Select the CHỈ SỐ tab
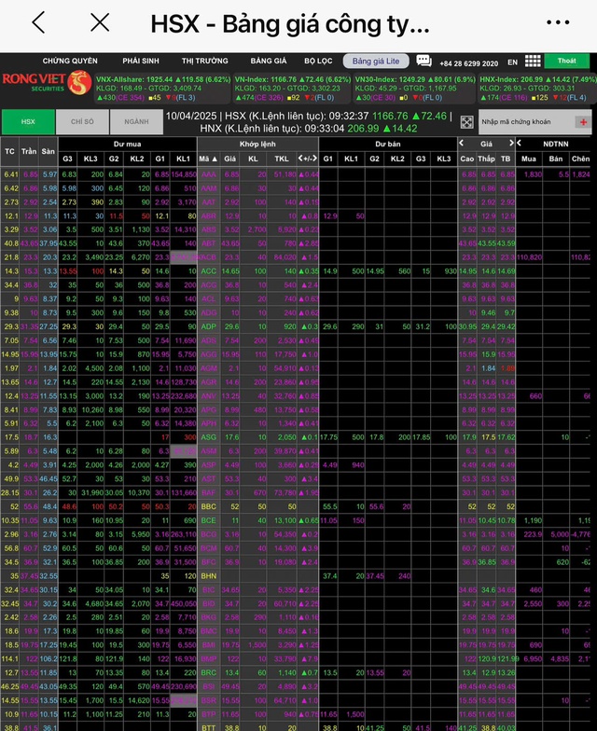The height and width of the screenshot is (731, 597). click(82, 121)
